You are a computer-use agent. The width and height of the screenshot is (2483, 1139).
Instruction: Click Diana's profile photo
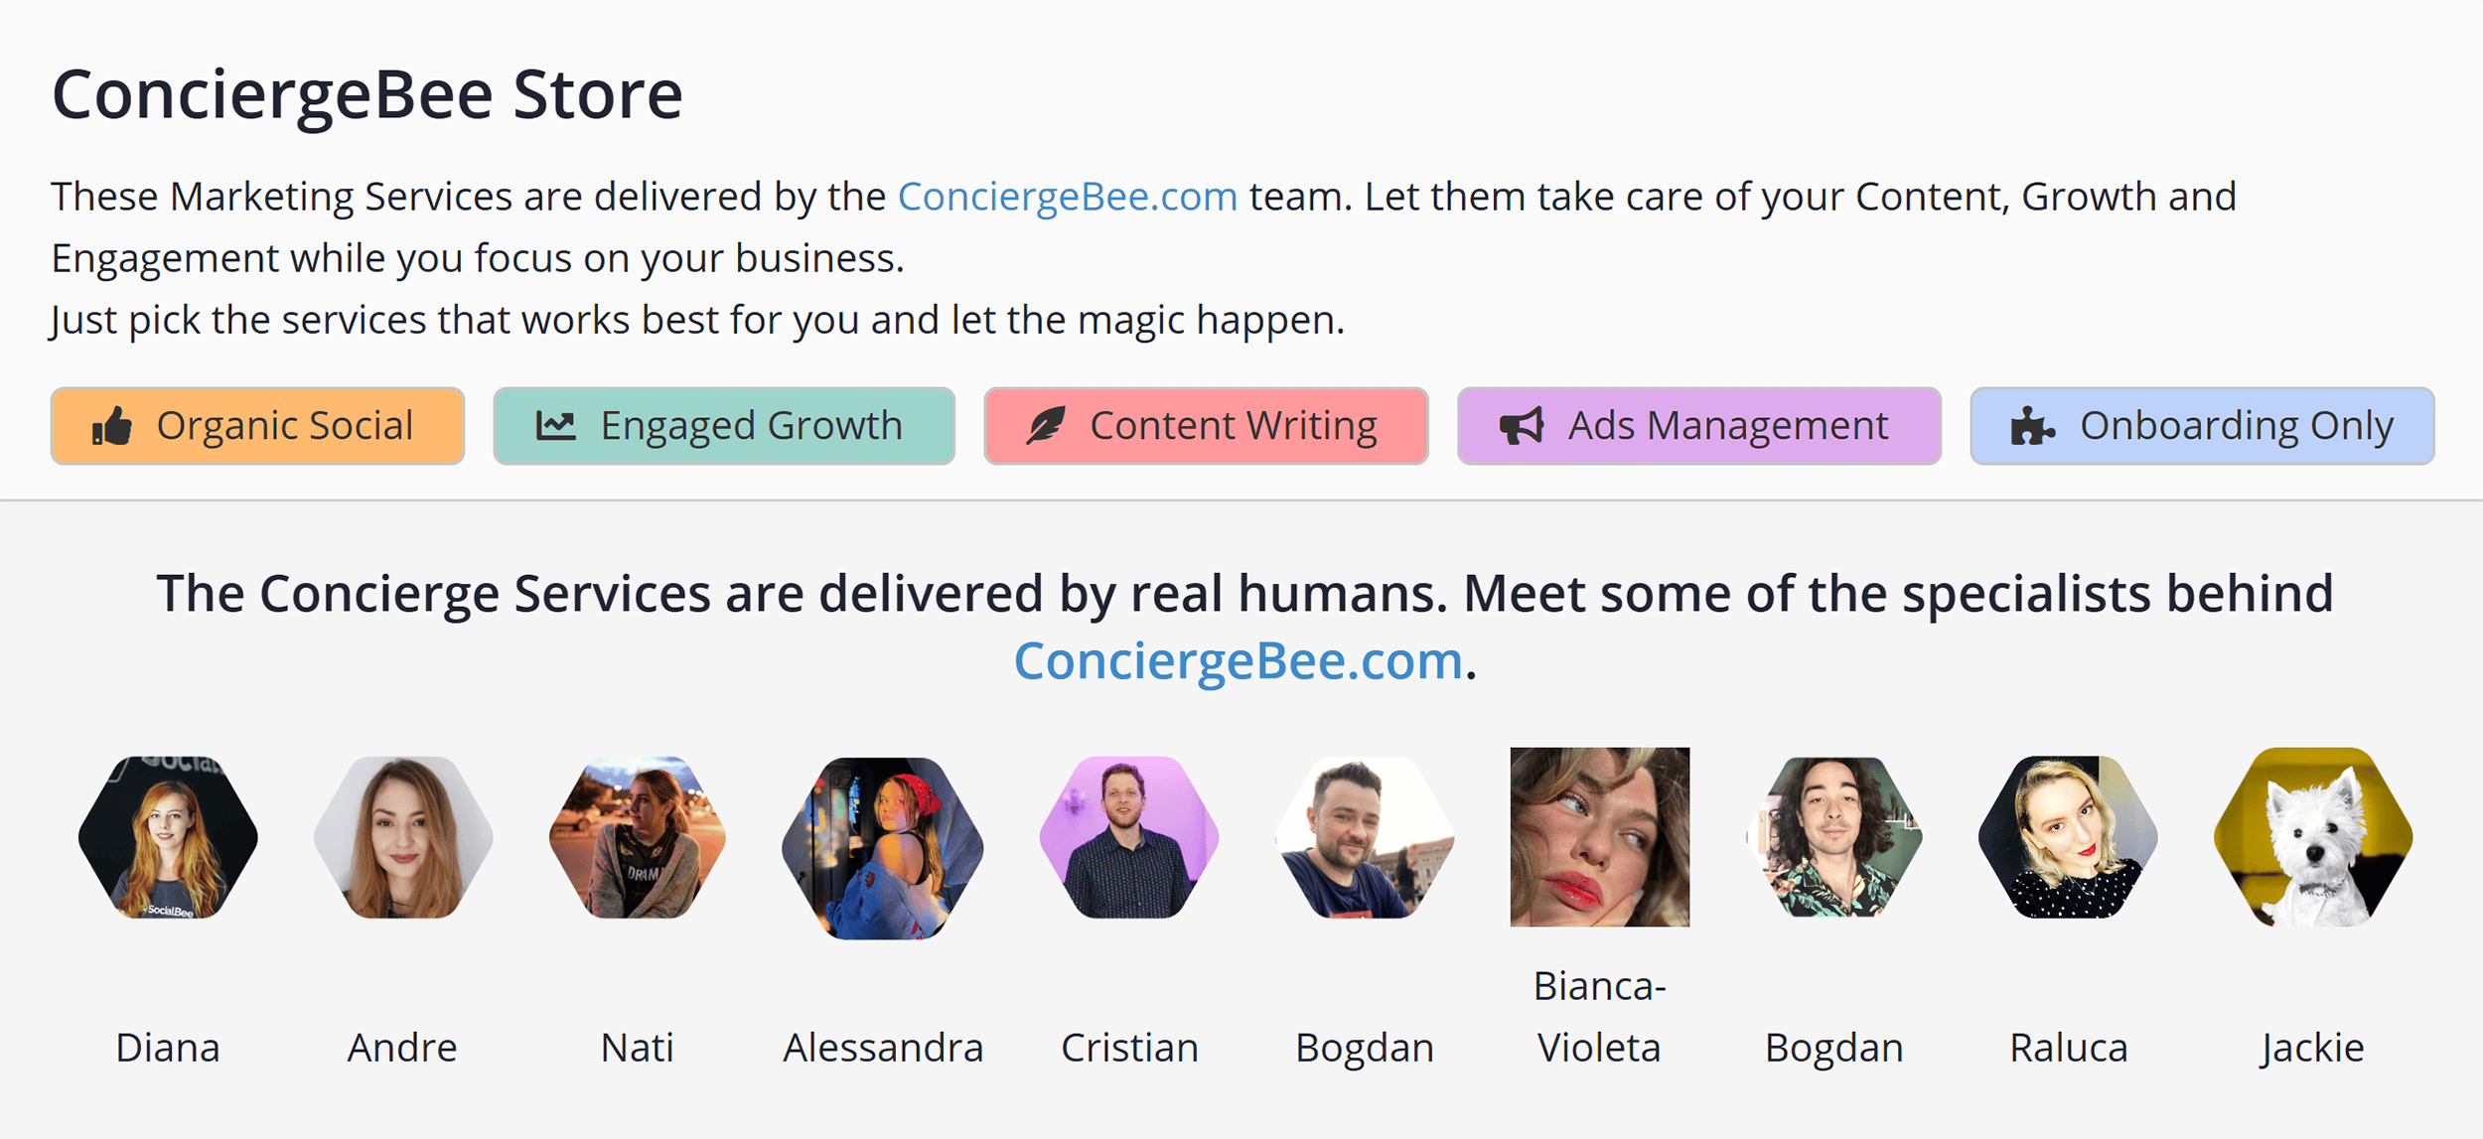click(x=168, y=837)
